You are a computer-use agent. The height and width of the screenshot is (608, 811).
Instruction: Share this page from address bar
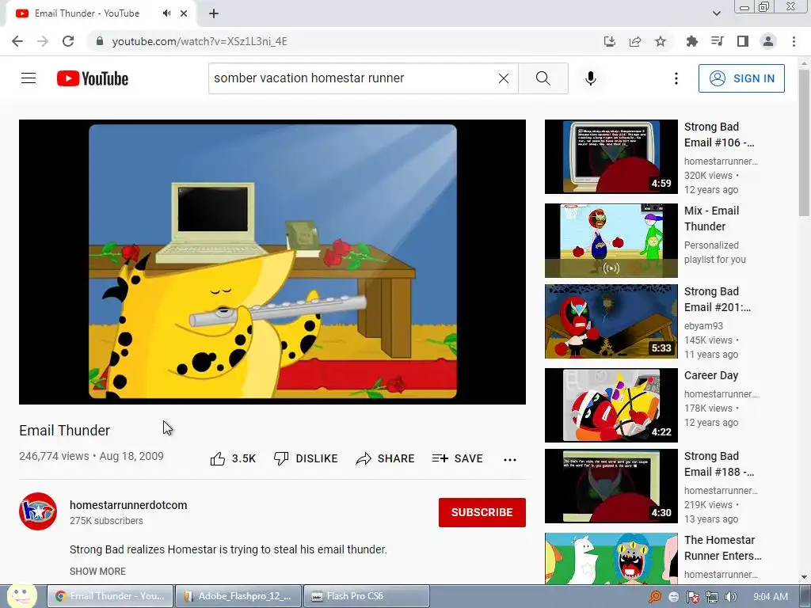635,41
